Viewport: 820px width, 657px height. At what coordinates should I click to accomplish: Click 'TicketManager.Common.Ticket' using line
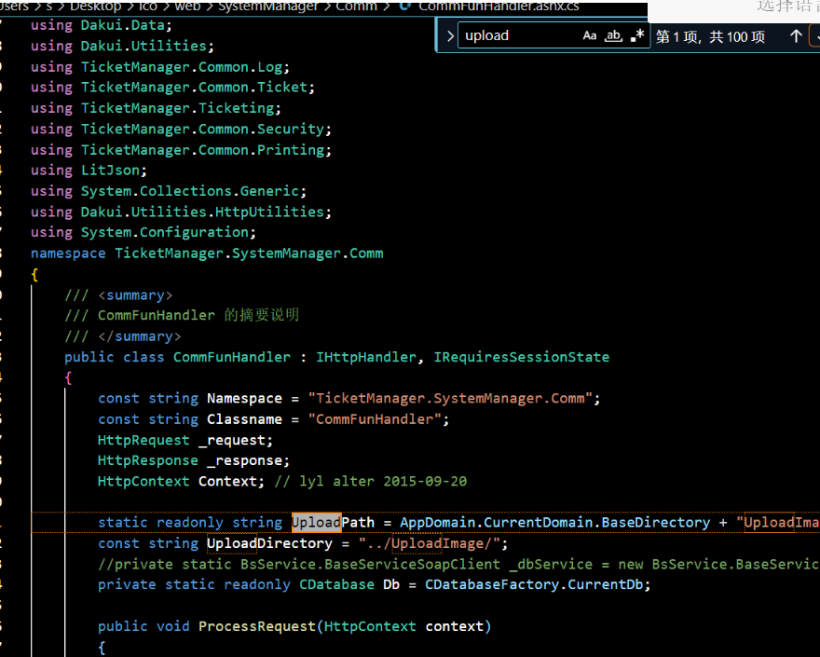pos(194,88)
